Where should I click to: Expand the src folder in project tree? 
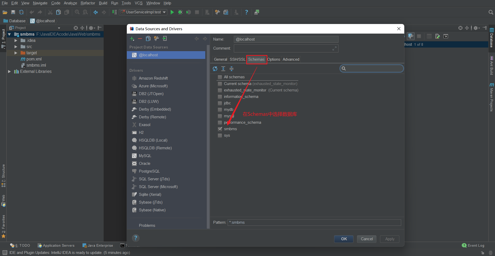pyautogui.click(x=16, y=47)
